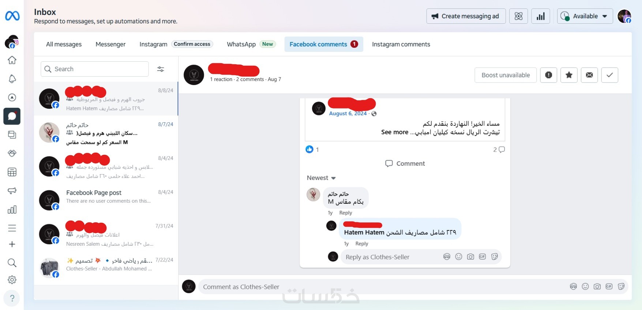Open the Settings gear in sidebar
Viewport: 642px width, 310px height.
12,280
